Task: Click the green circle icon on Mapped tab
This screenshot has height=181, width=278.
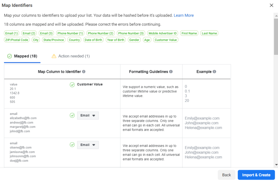Action: coord(10,56)
